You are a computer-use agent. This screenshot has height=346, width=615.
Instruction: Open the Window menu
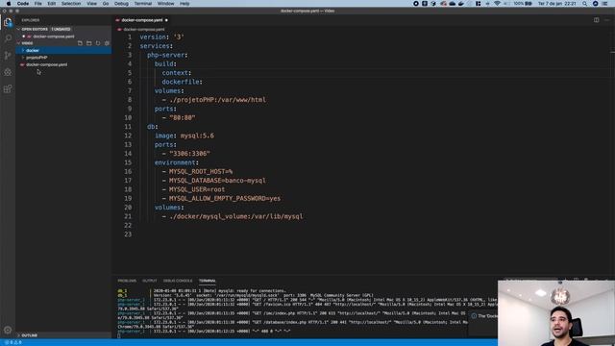tap(165, 4)
